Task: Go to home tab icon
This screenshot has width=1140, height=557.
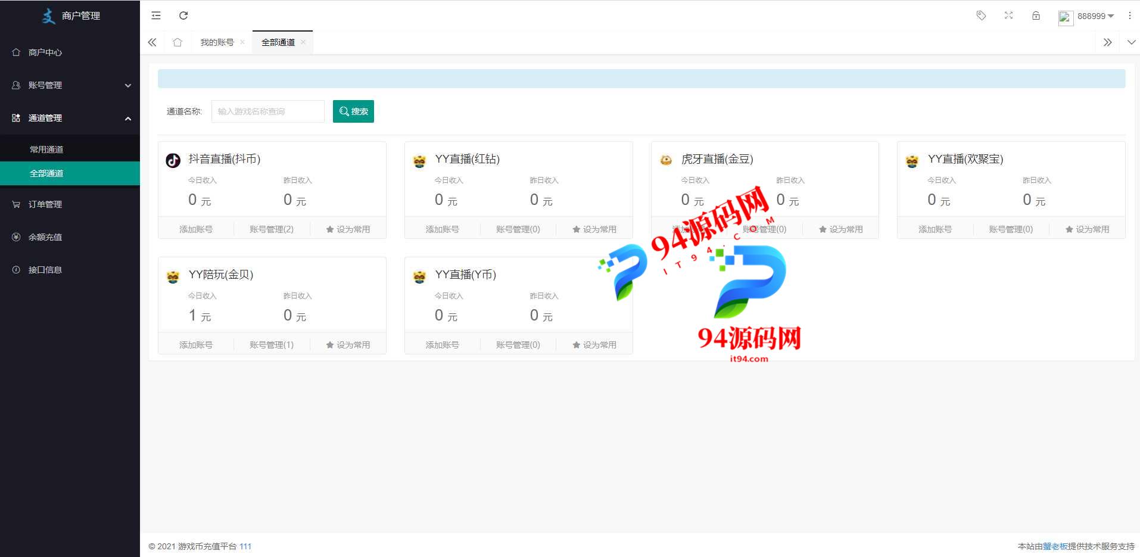Action: tap(177, 42)
